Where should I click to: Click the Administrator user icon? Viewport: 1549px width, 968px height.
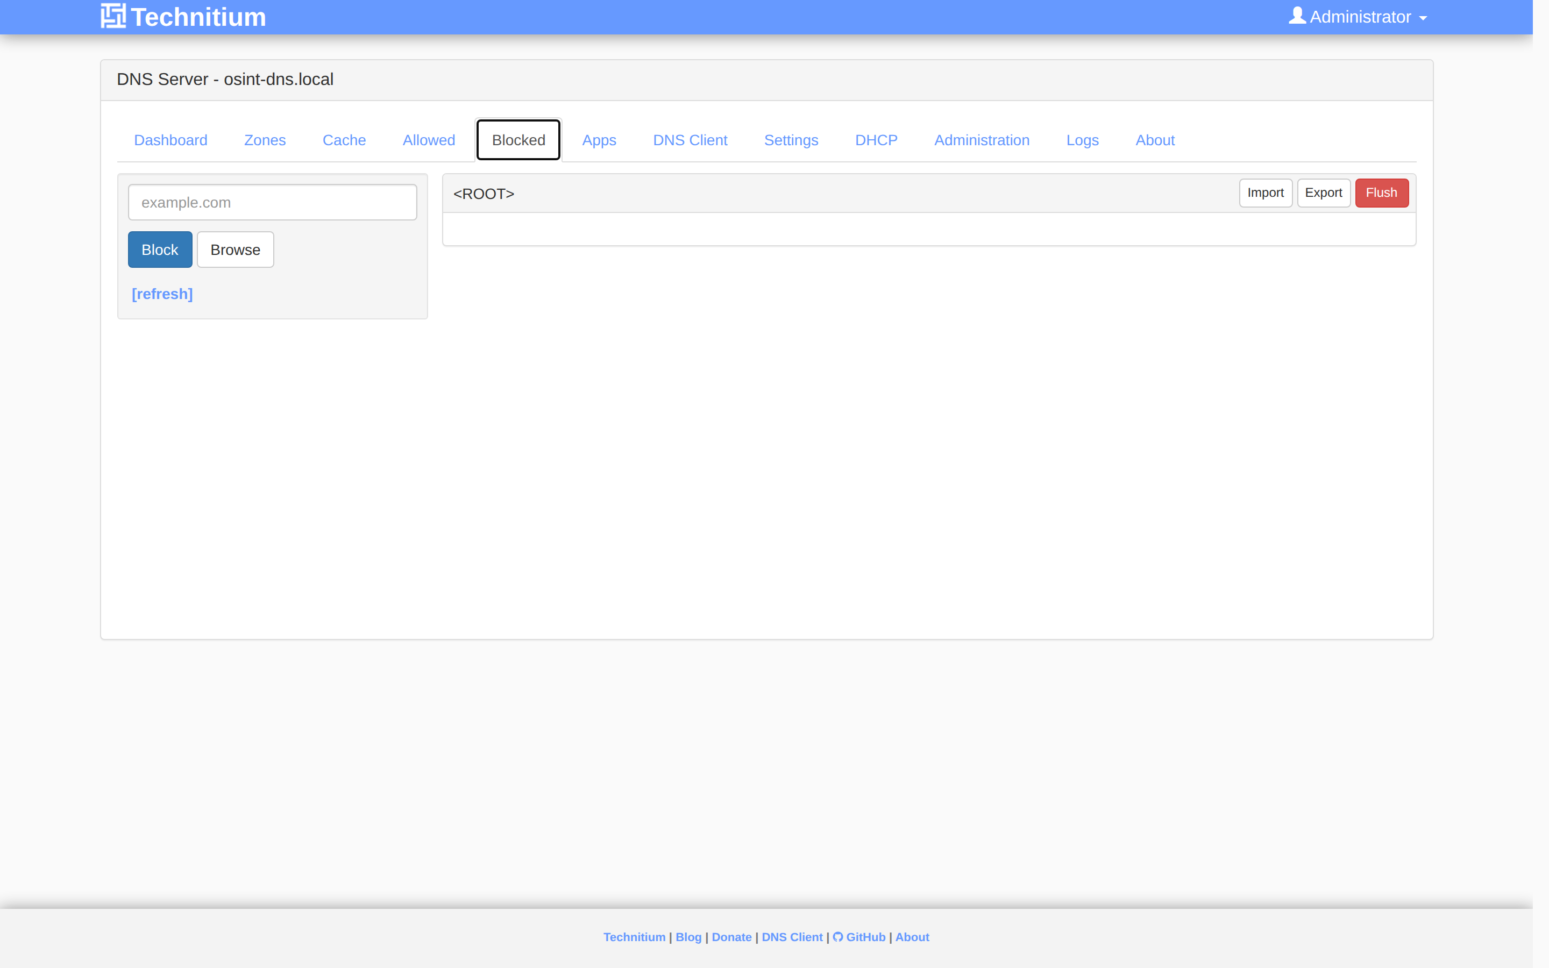[1297, 16]
